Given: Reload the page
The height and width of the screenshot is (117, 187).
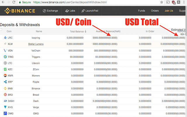Looking at the screenshot, I should click(x=14, y=2).
